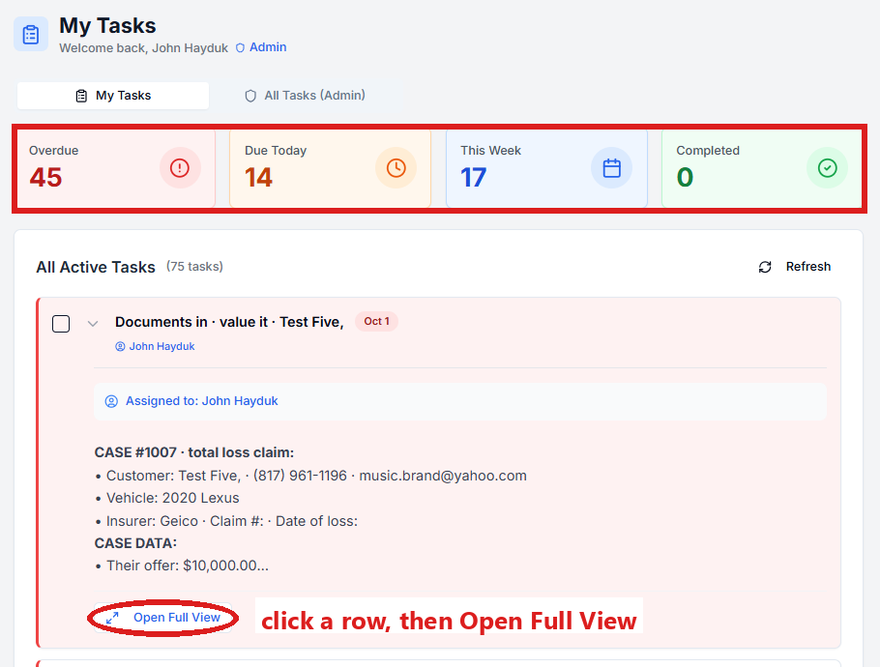
Task: Open the Admin role link
Action: click(268, 47)
